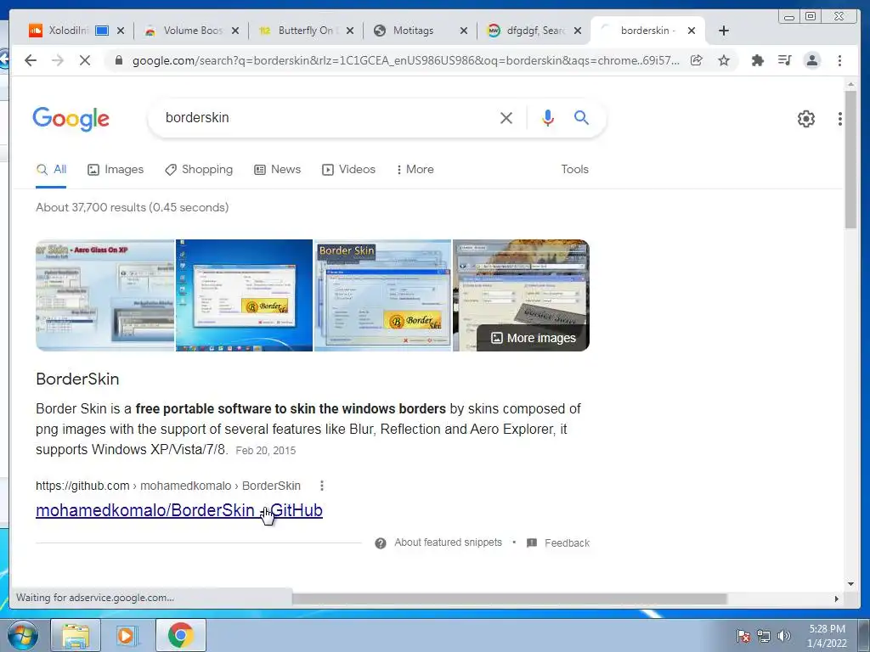Click the horizontal scroll right arrow

pos(837,599)
